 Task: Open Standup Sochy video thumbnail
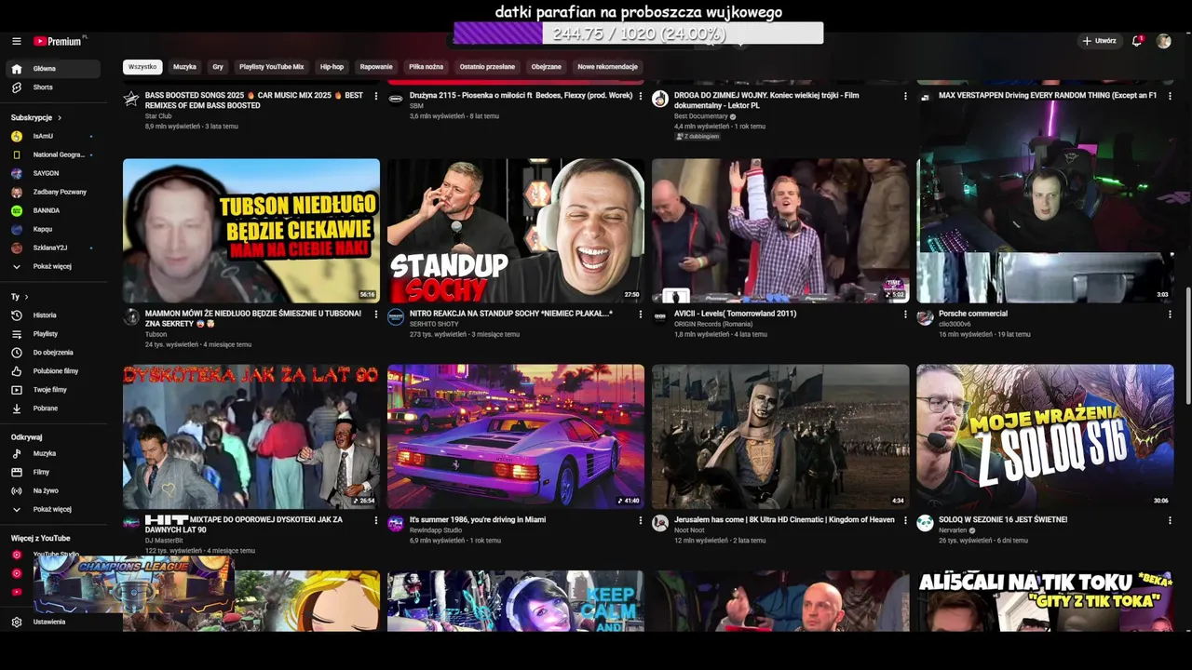click(516, 231)
